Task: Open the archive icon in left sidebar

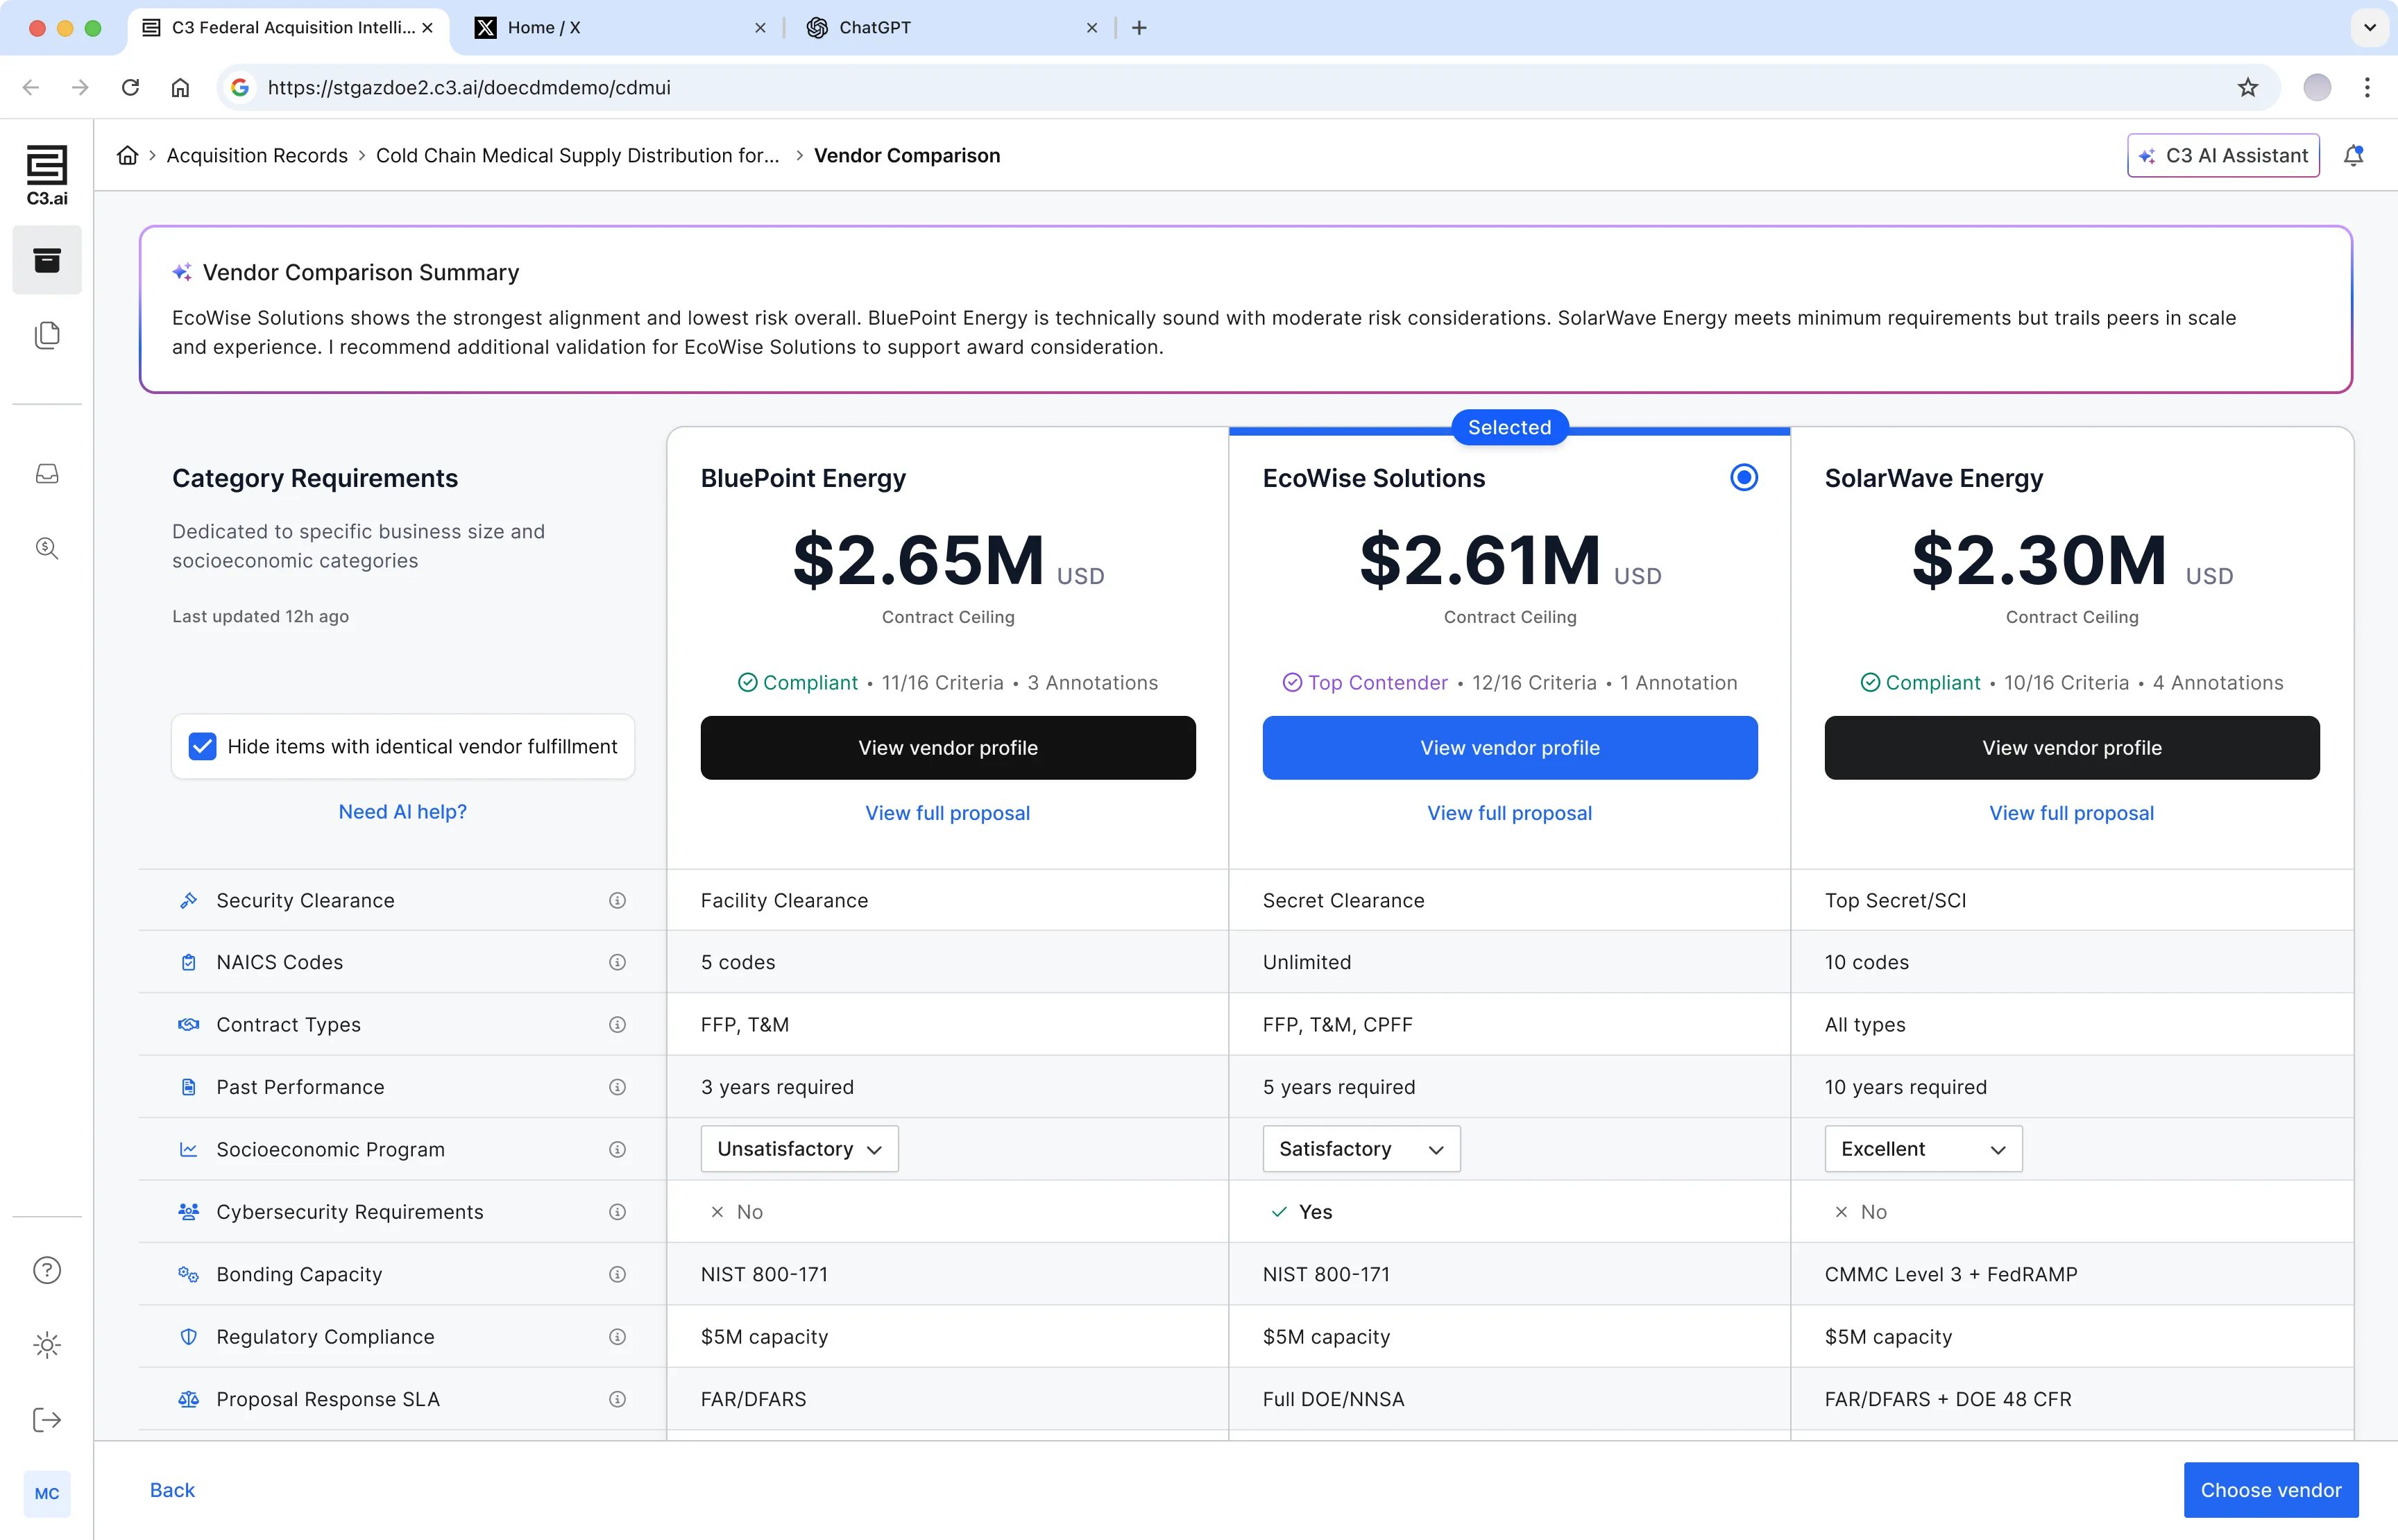Action: [x=47, y=261]
